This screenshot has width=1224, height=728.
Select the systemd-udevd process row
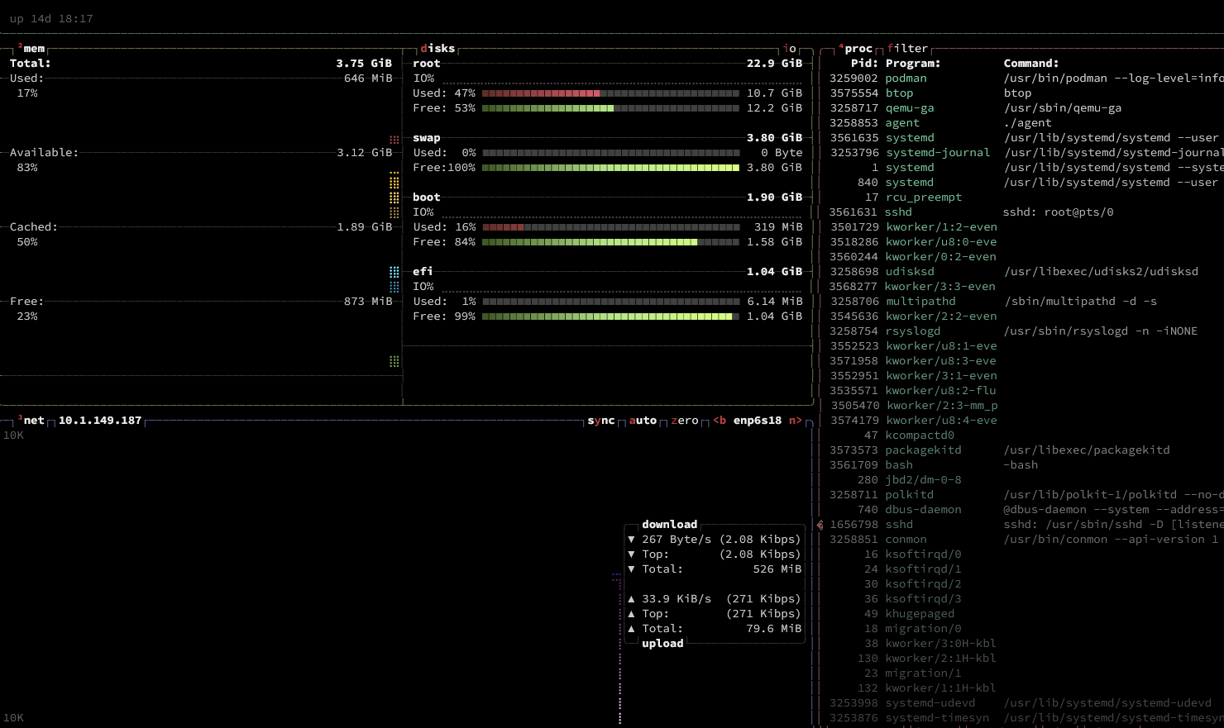pyautogui.click(x=1026, y=703)
